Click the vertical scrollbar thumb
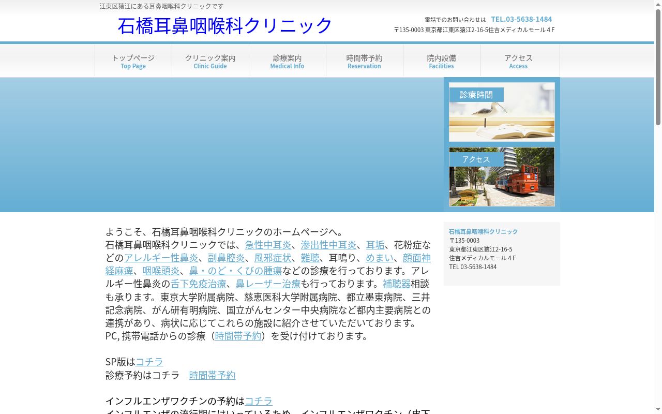The height and width of the screenshot is (414, 662). tap(658, 67)
